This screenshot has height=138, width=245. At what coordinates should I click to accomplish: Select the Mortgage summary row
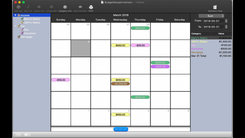tap(211, 52)
